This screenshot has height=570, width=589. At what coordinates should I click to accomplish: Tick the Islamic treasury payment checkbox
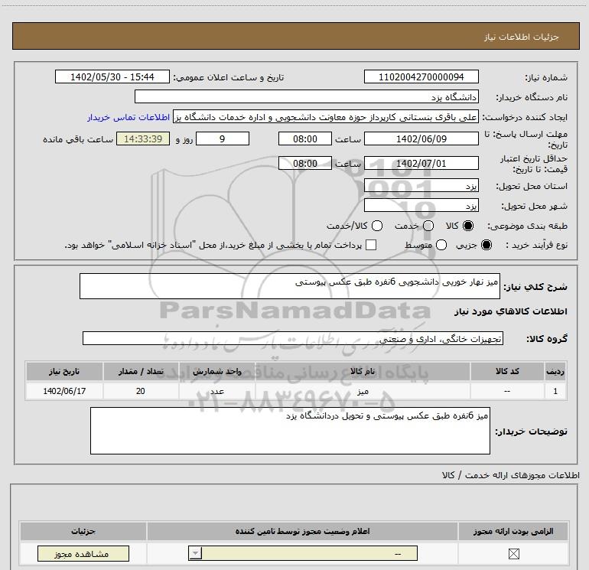pos(371,245)
